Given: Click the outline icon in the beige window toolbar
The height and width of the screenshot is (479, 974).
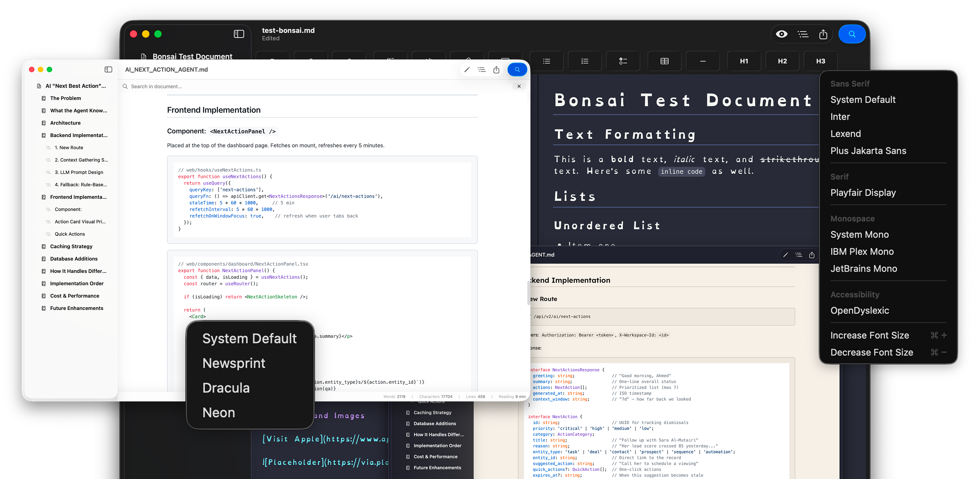Looking at the screenshot, I should point(799,255).
